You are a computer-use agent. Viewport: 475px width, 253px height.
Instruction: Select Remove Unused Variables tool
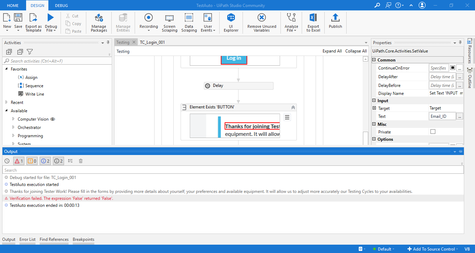click(x=262, y=23)
